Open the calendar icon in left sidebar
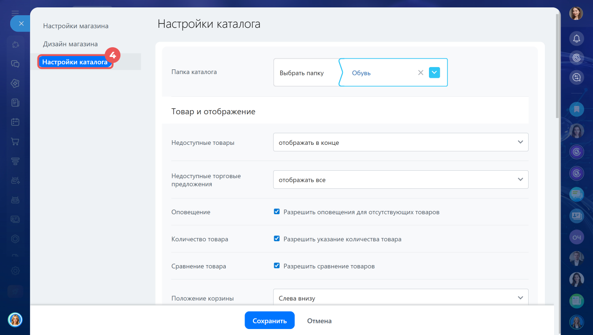 pyautogui.click(x=15, y=122)
